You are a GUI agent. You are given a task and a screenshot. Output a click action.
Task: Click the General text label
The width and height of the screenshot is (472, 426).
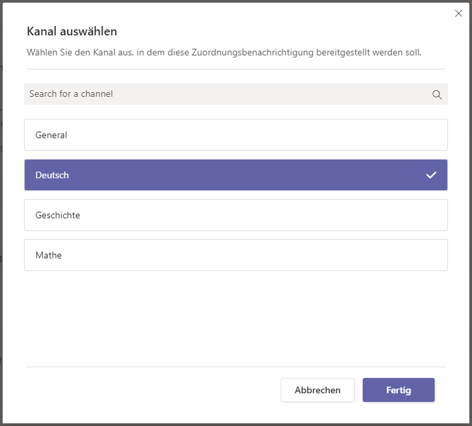51,135
